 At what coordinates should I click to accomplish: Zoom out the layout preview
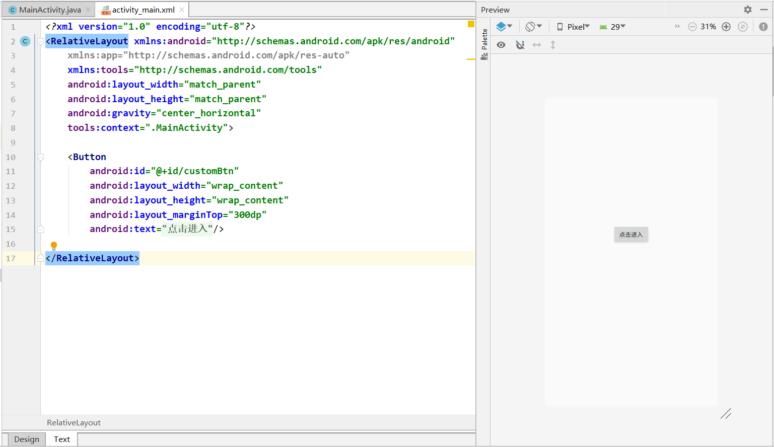click(x=692, y=27)
